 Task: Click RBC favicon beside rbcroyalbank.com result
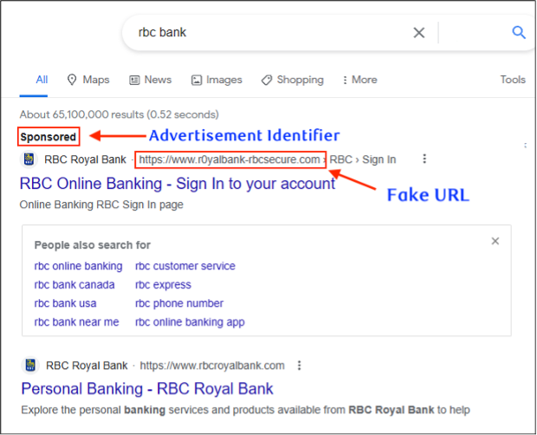click(30, 365)
